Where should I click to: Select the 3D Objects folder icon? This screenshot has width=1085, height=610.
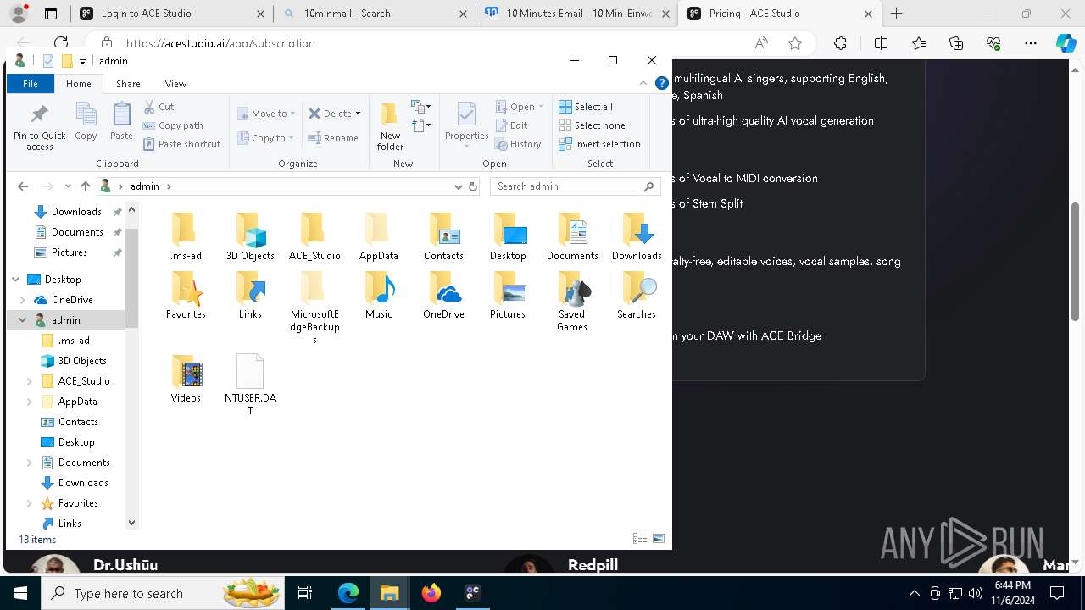250,229
